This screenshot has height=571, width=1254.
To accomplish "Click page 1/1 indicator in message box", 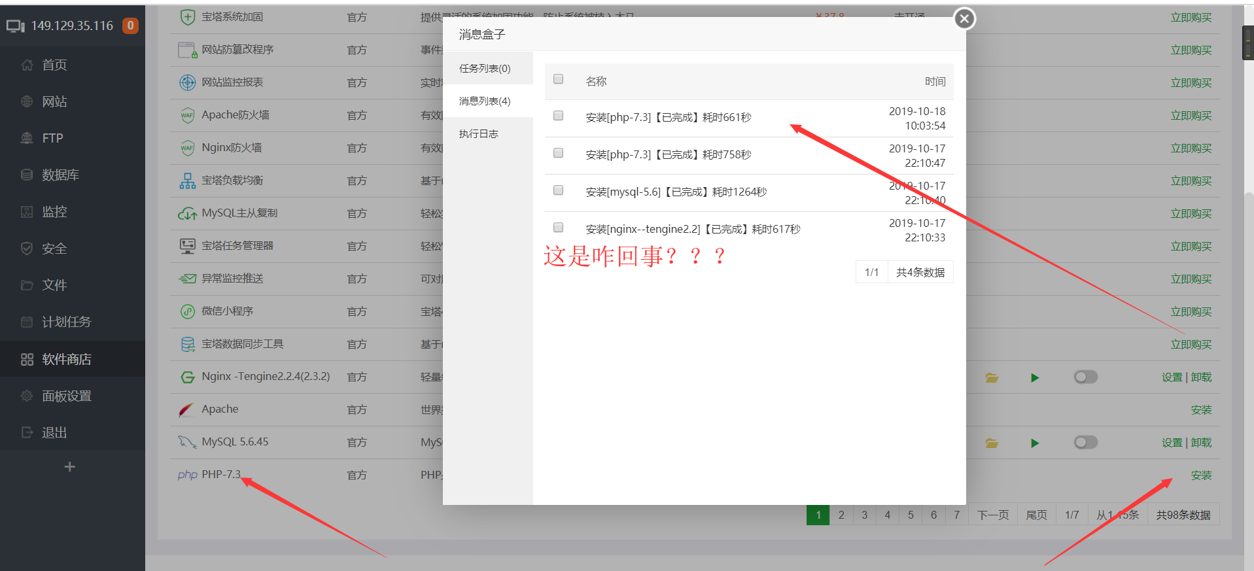I will point(871,272).
